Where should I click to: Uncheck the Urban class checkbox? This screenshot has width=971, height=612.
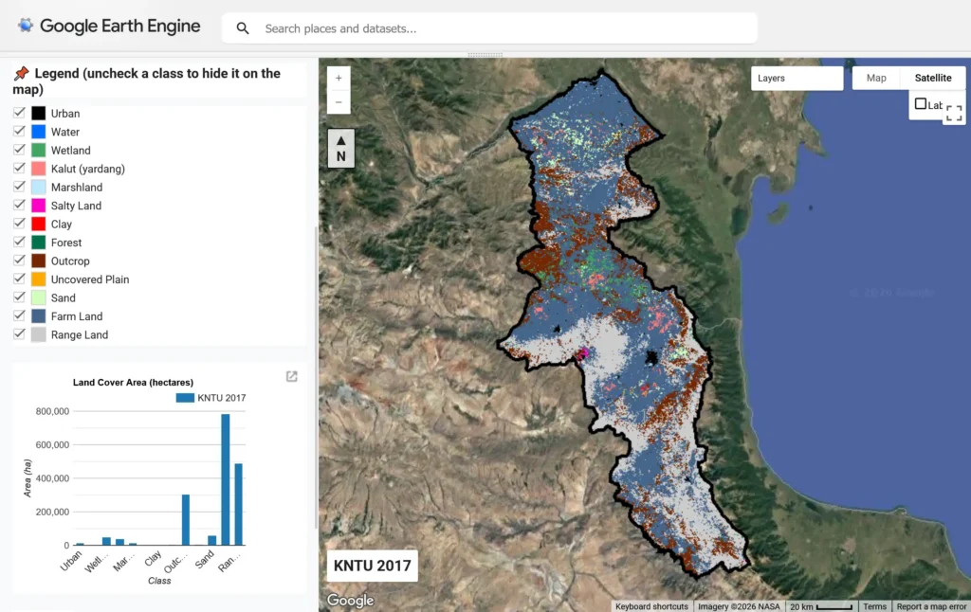(19, 113)
